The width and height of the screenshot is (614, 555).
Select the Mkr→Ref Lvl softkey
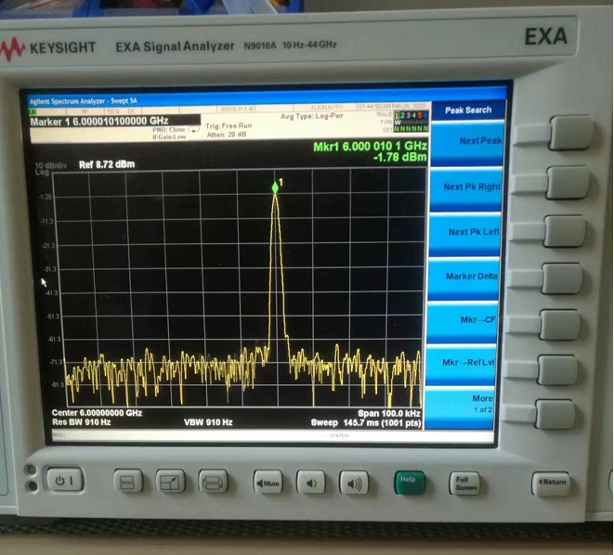(x=470, y=363)
